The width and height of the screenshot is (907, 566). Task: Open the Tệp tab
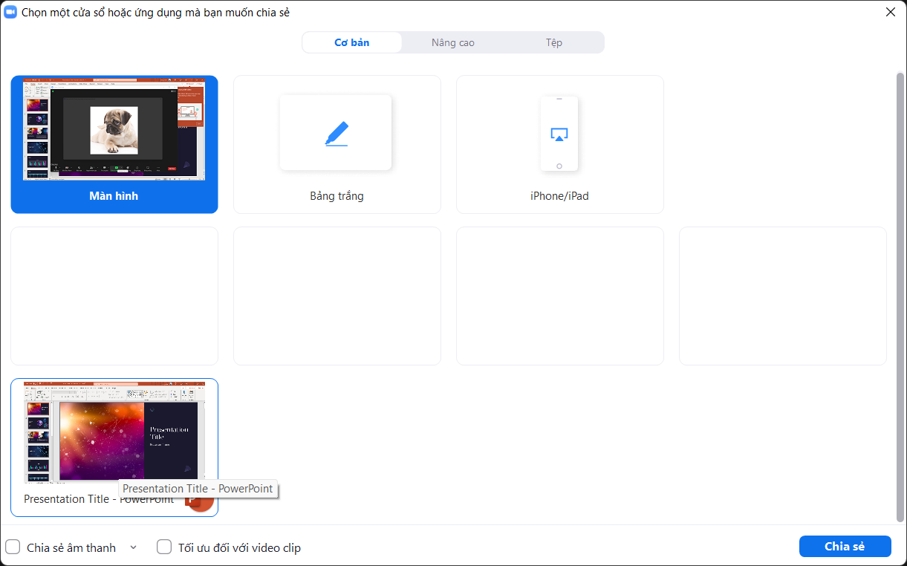(553, 42)
